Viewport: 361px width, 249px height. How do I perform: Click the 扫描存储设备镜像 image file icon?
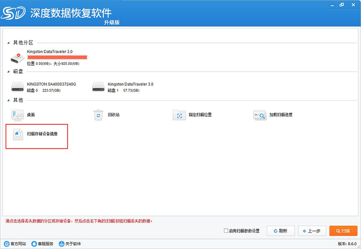coord(18,134)
